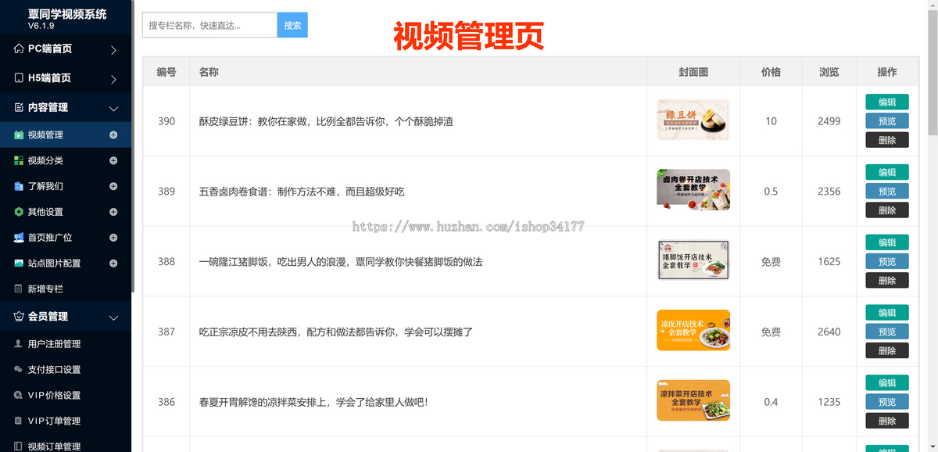The width and height of the screenshot is (938, 452).
Task: Expand the H5端首页 menu arrow
Action: click(x=113, y=79)
